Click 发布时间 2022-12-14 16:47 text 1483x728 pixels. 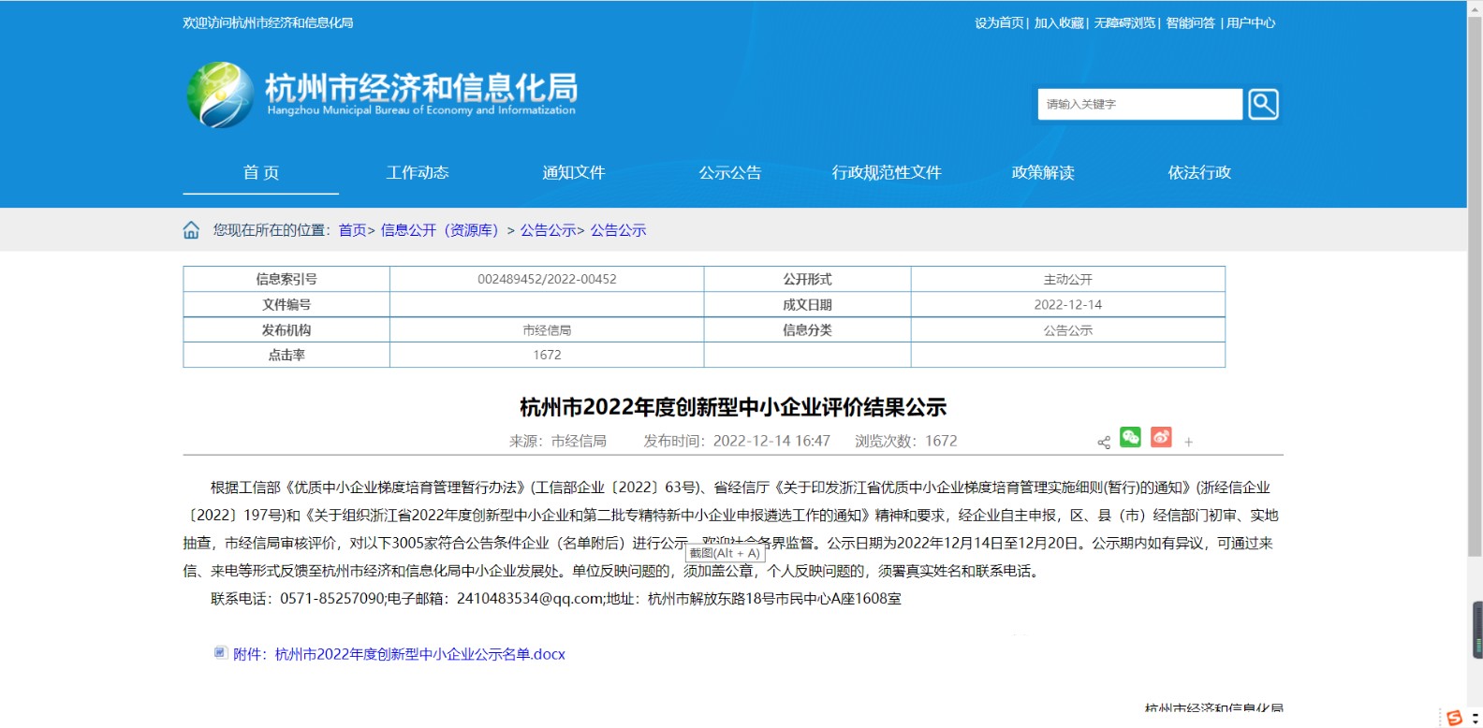click(x=737, y=441)
